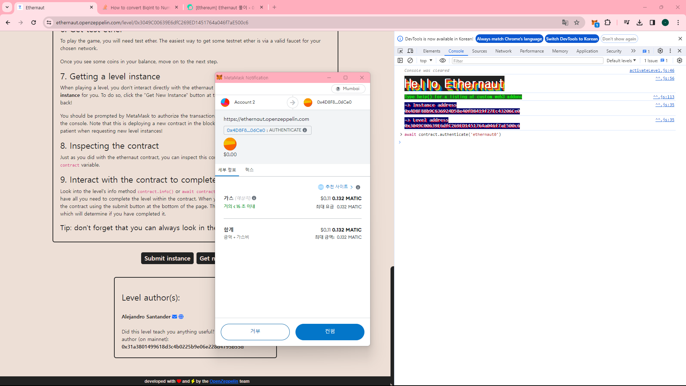Viewport: 686px width, 386px height.
Task: Click the Submit instance button
Action: tap(167, 258)
